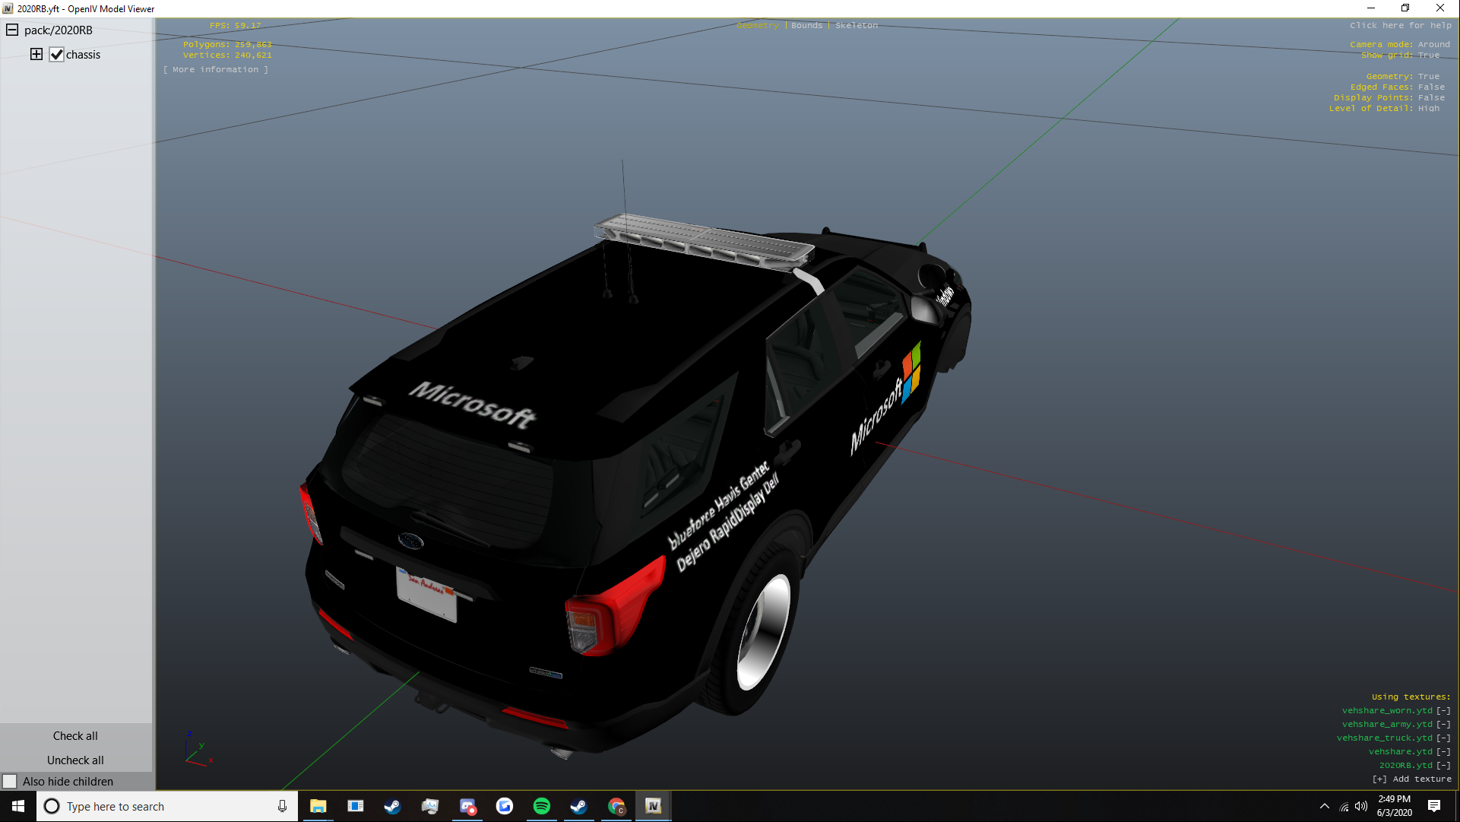The width and height of the screenshot is (1460, 822).
Task: Uncheck the chassis visibility checkbox
Action: tap(57, 55)
